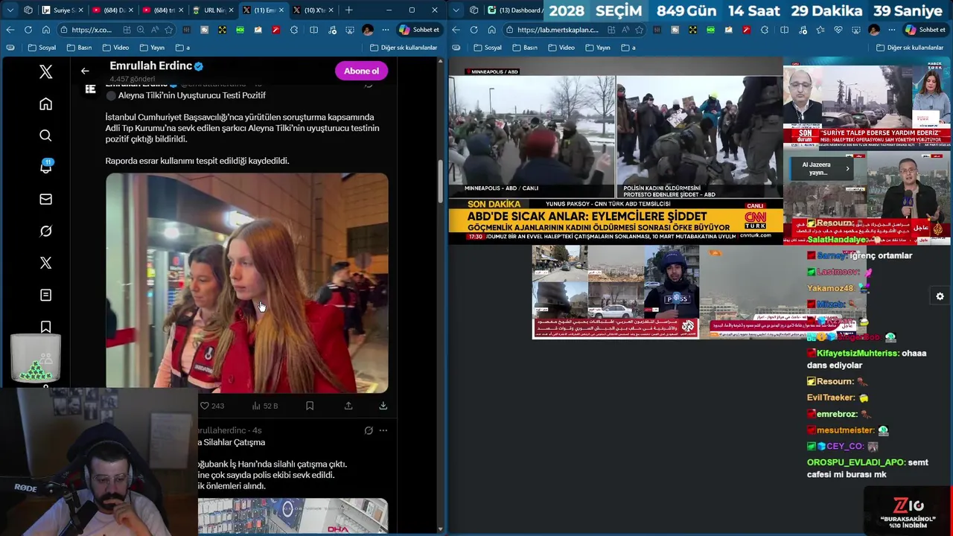Add X page to favorites with star icon
Image resolution: width=953 pixels, height=536 pixels.
pyautogui.click(x=169, y=30)
